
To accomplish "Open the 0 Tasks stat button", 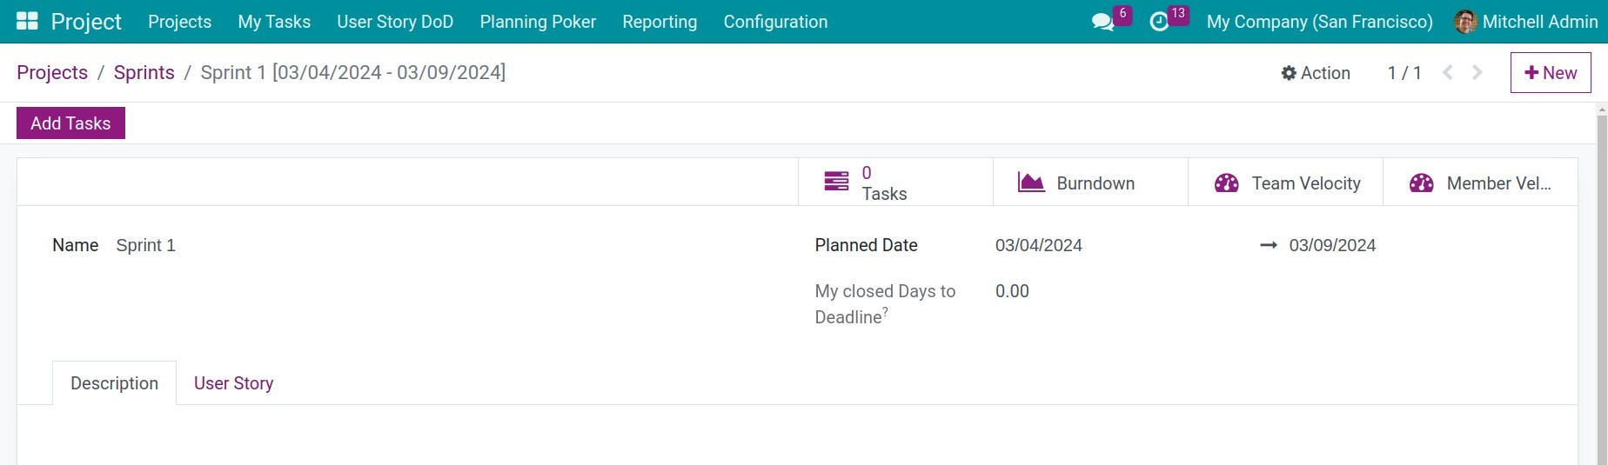I will click(895, 183).
